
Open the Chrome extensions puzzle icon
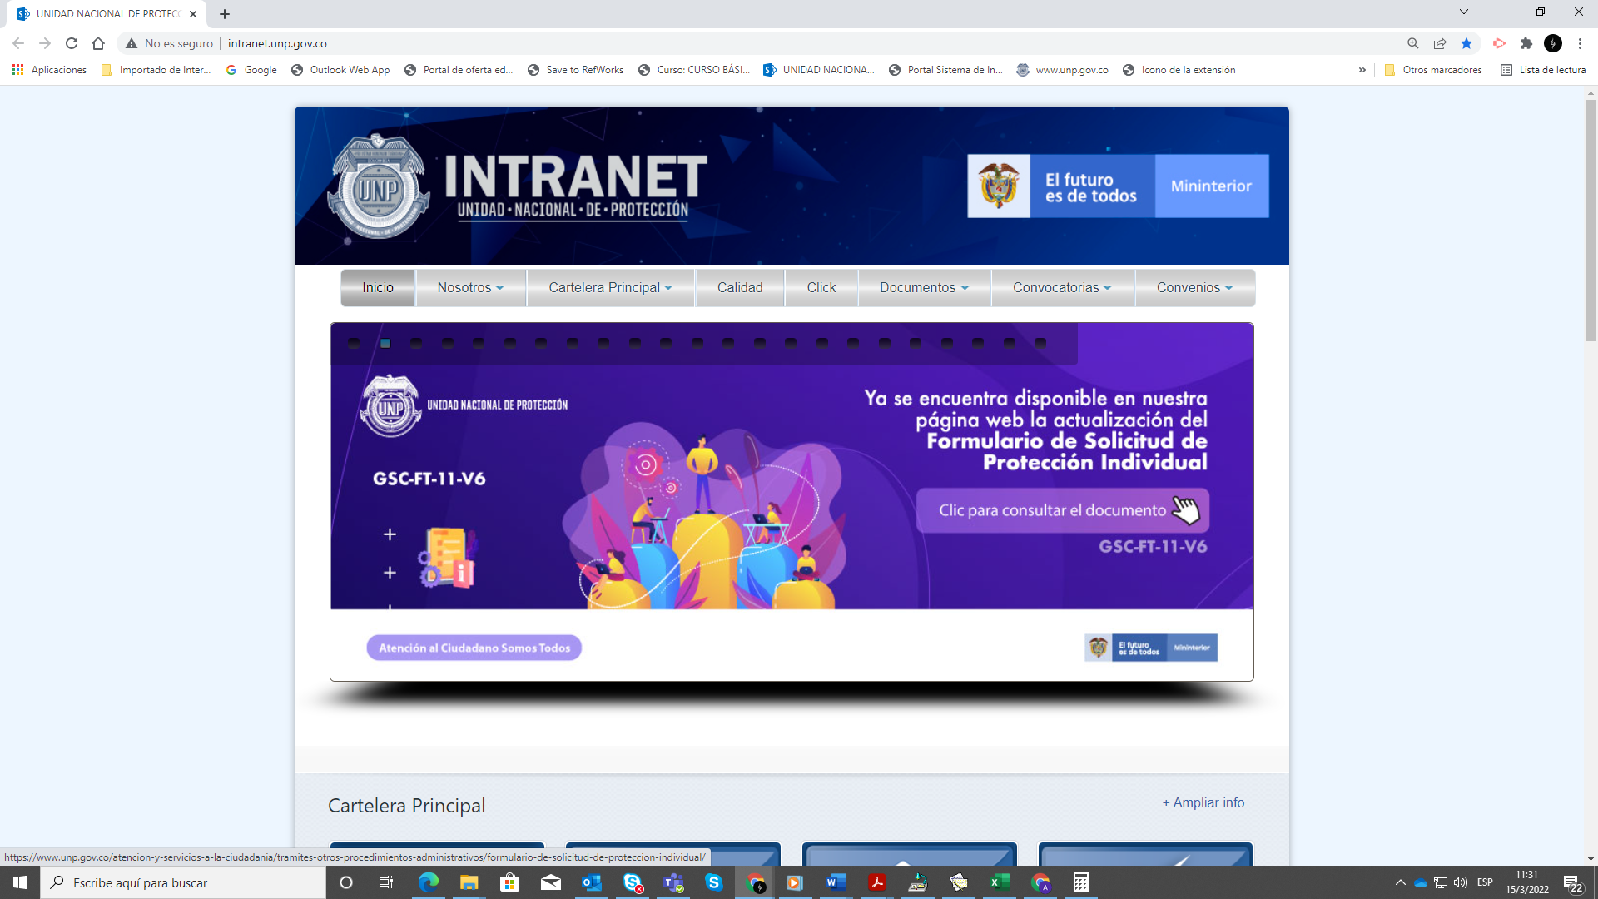(1526, 43)
